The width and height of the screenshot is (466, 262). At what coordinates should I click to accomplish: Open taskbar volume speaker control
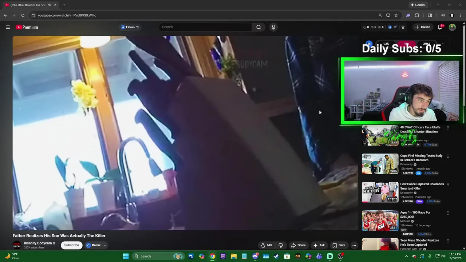point(444,256)
